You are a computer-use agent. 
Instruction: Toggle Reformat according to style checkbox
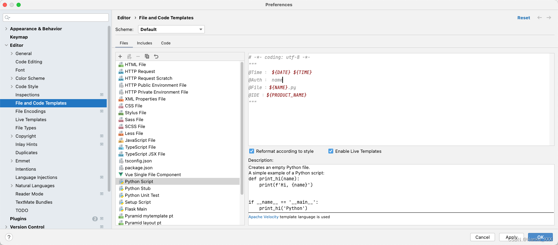(252, 151)
